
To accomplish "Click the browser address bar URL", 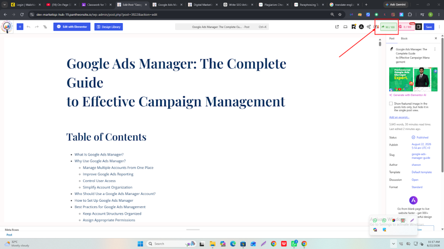I will coord(97,14).
